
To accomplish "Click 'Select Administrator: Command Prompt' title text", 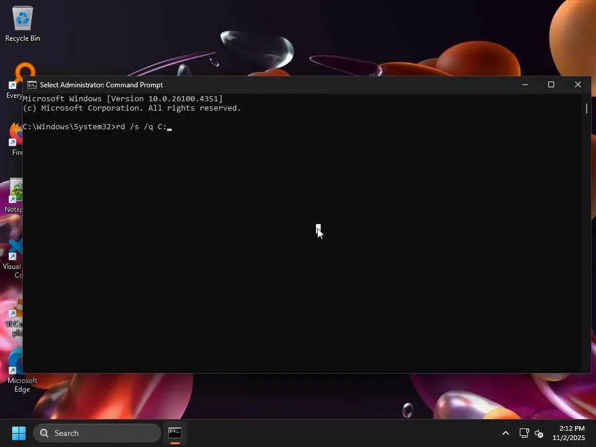I will click(x=101, y=85).
